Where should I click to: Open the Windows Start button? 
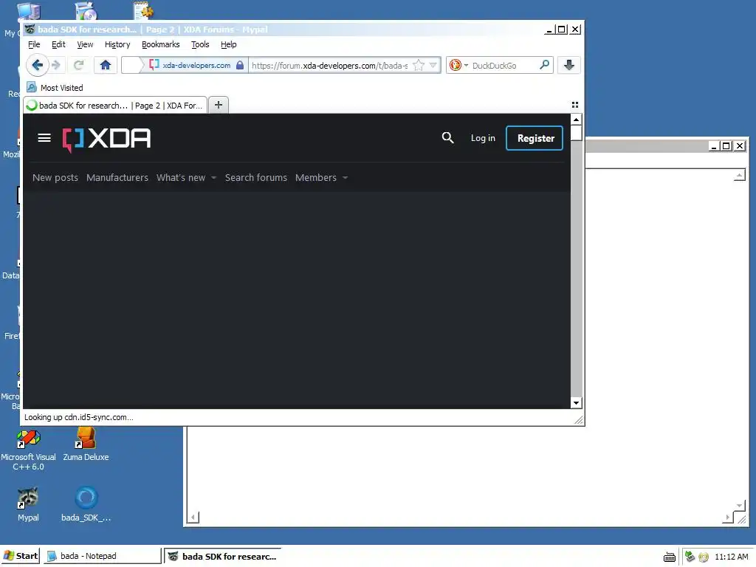20,556
